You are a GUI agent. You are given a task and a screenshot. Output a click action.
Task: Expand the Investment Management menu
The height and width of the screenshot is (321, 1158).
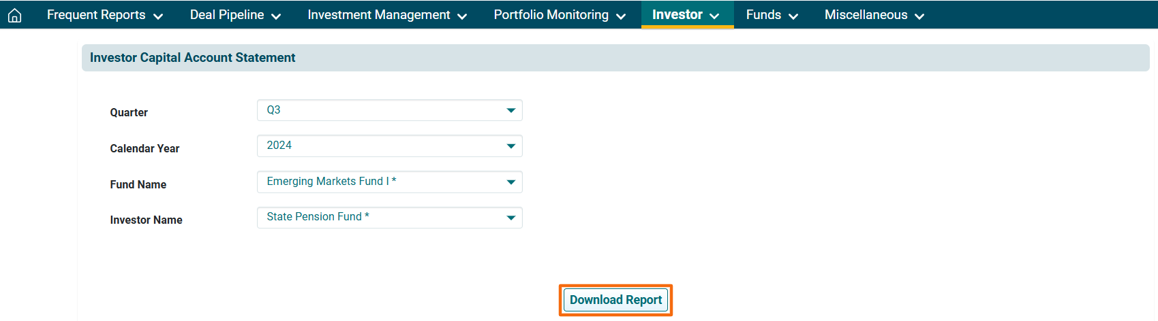click(379, 15)
